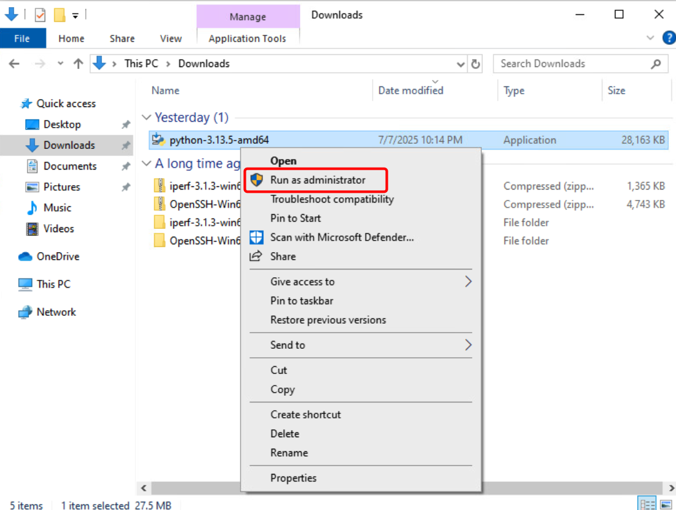Click the search magnifier icon
This screenshot has width=676, height=510.
point(656,64)
